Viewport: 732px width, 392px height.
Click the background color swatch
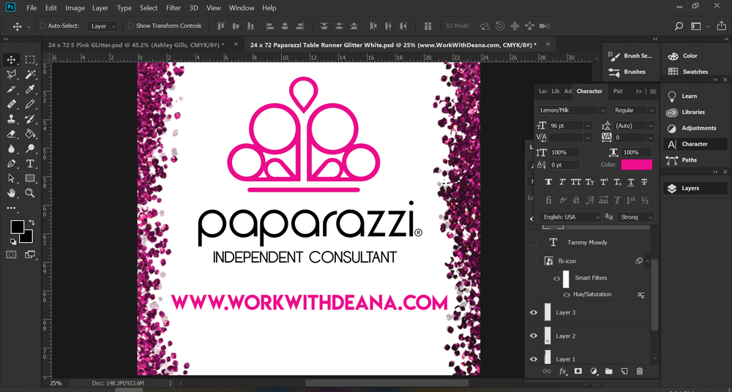28,237
